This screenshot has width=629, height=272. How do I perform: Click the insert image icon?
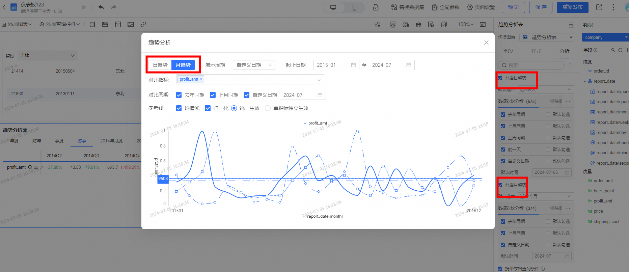click(131, 24)
